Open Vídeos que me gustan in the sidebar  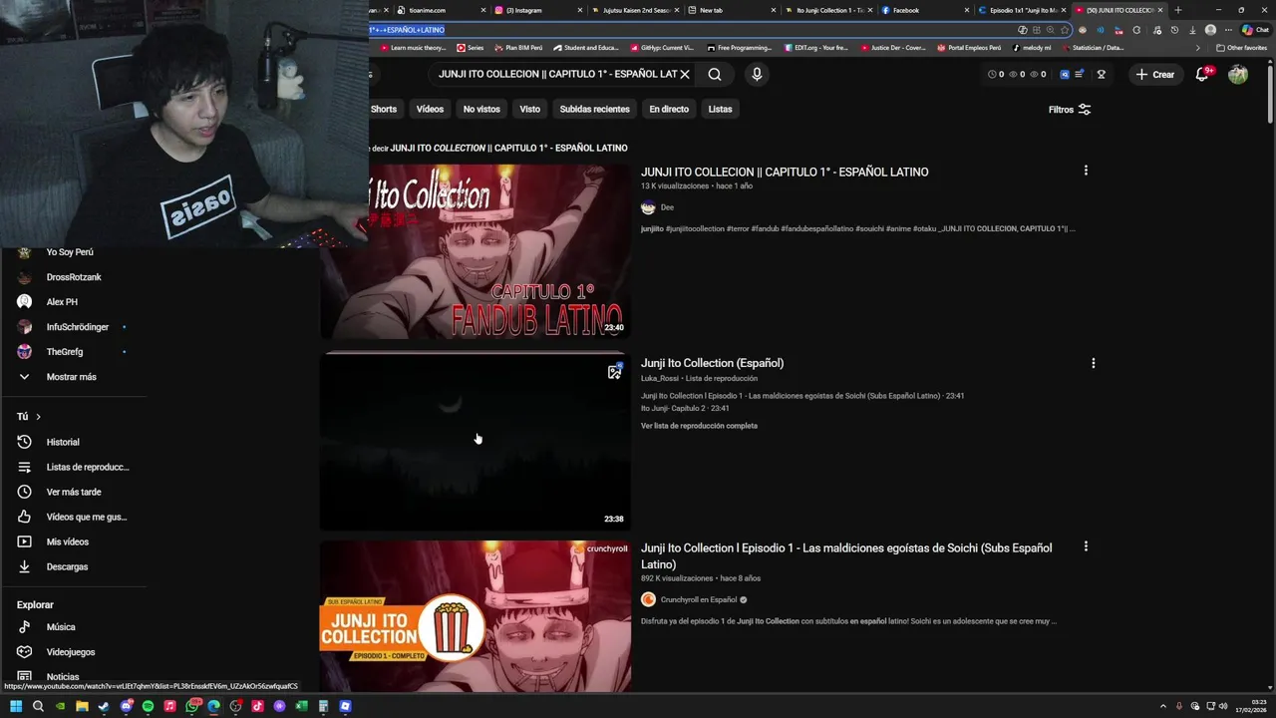tap(72, 517)
